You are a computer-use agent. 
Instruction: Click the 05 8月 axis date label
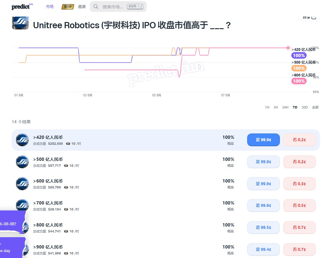pyautogui.click(x=156, y=95)
